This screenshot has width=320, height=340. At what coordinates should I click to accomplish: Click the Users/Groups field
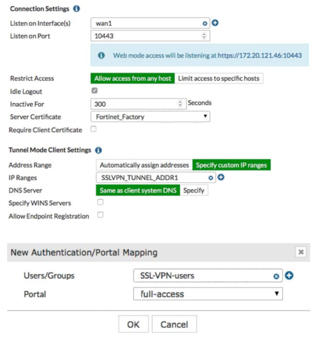coord(208,276)
